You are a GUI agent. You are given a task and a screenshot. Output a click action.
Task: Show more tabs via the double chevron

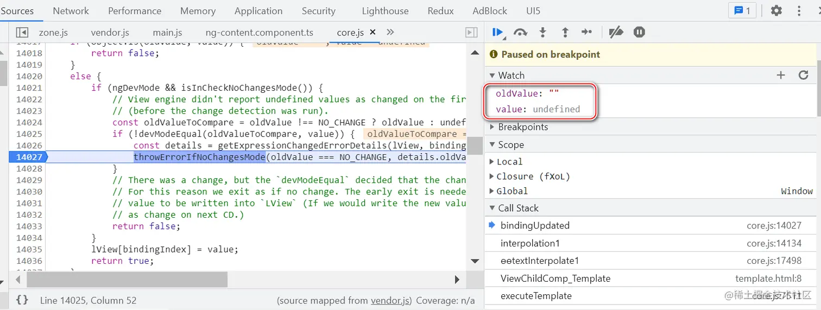click(390, 32)
